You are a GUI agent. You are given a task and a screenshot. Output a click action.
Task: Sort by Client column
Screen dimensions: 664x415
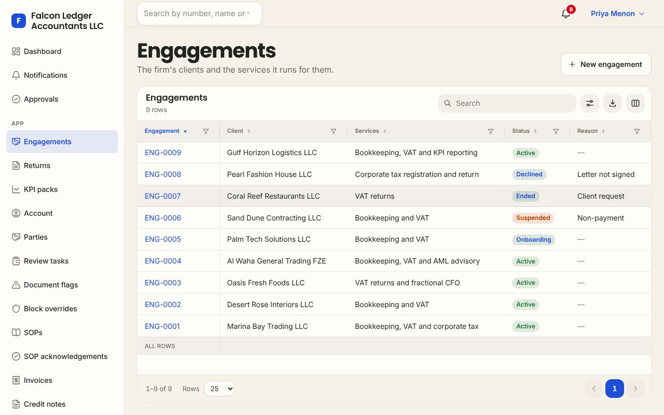point(239,131)
